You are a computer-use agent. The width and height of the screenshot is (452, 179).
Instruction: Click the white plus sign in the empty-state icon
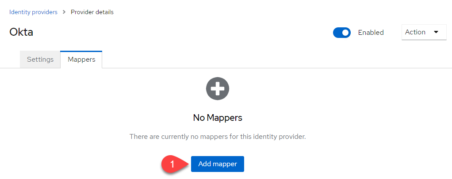[218, 89]
